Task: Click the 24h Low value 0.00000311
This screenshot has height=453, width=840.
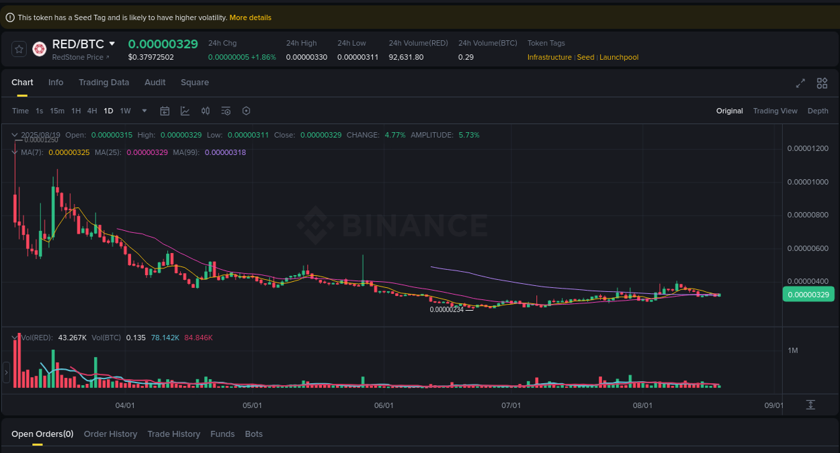Action: [358, 57]
